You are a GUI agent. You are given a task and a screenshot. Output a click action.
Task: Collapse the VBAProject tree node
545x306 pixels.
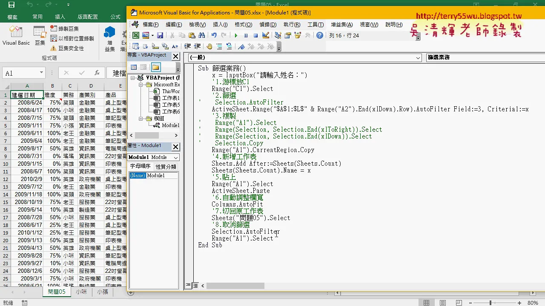(x=133, y=78)
